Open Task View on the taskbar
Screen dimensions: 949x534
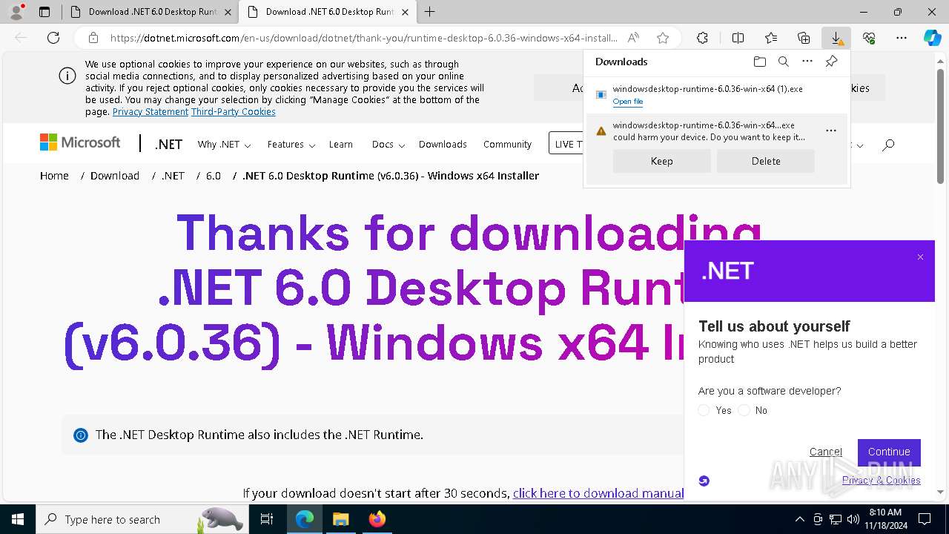(x=267, y=519)
